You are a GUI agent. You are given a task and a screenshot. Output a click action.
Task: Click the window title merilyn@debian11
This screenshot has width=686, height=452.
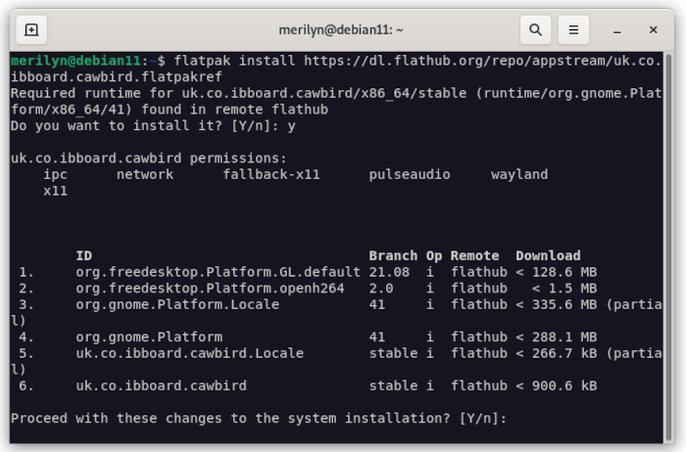(341, 29)
